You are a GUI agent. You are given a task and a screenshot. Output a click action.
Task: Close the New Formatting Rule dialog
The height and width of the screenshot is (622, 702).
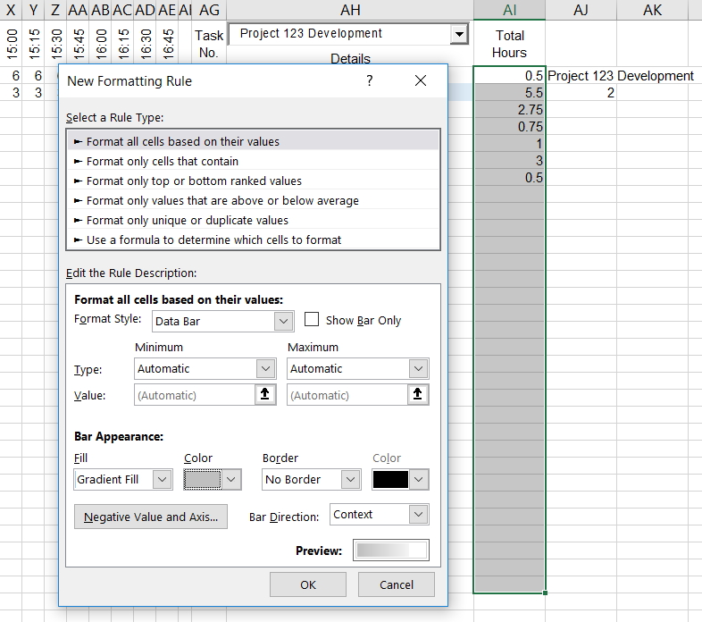pyautogui.click(x=421, y=80)
